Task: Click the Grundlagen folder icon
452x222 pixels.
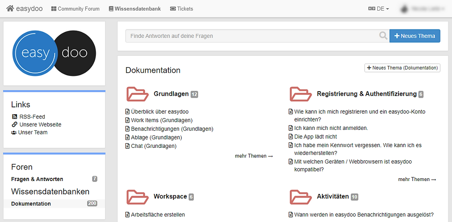Action: tap(137, 94)
